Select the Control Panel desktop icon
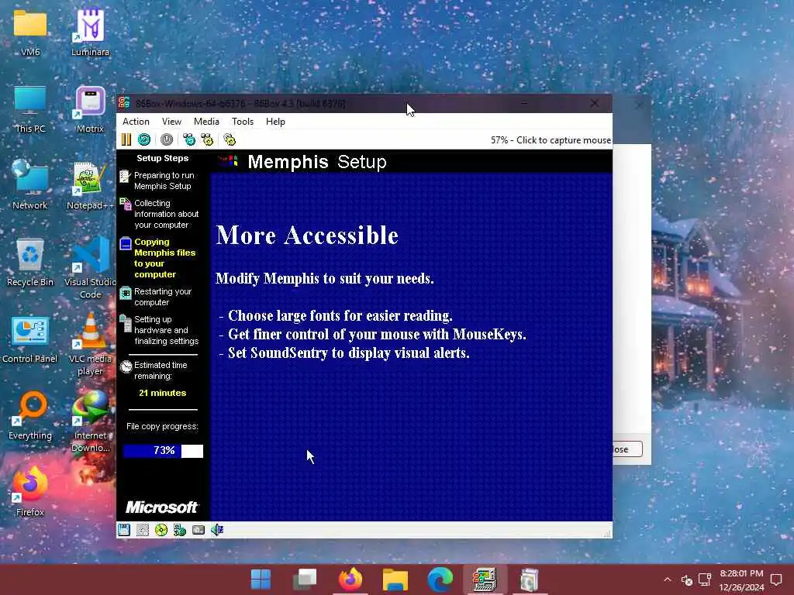Image resolution: width=794 pixels, height=595 pixels. tap(30, 340)
